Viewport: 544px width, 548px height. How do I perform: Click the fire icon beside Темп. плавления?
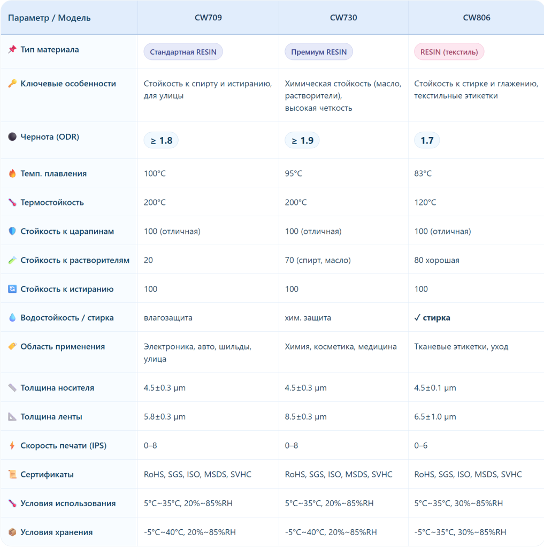click(x=12, y=173)
